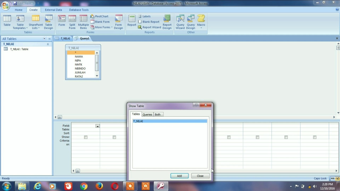The width and height of the screenshot is (340, 191).
Task: Select the Query1 document tab
Action: point(82,38)
